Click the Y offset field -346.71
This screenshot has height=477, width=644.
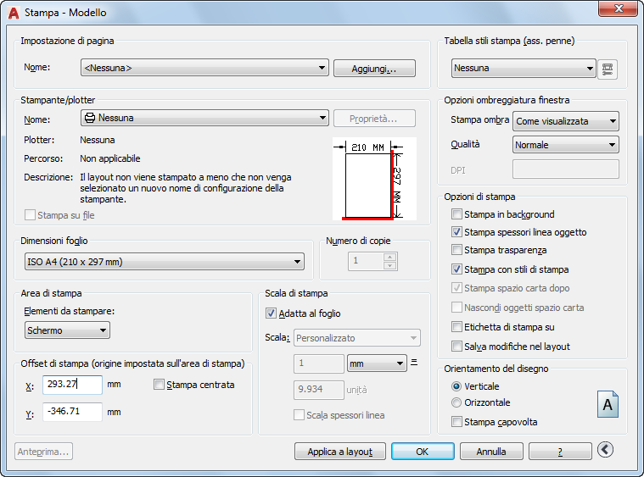click(x=73, y=412)
